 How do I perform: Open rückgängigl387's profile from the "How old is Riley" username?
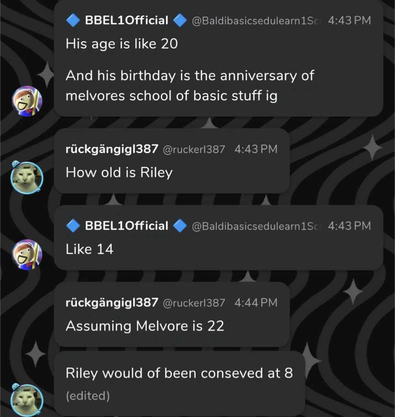tap(112, 149)
